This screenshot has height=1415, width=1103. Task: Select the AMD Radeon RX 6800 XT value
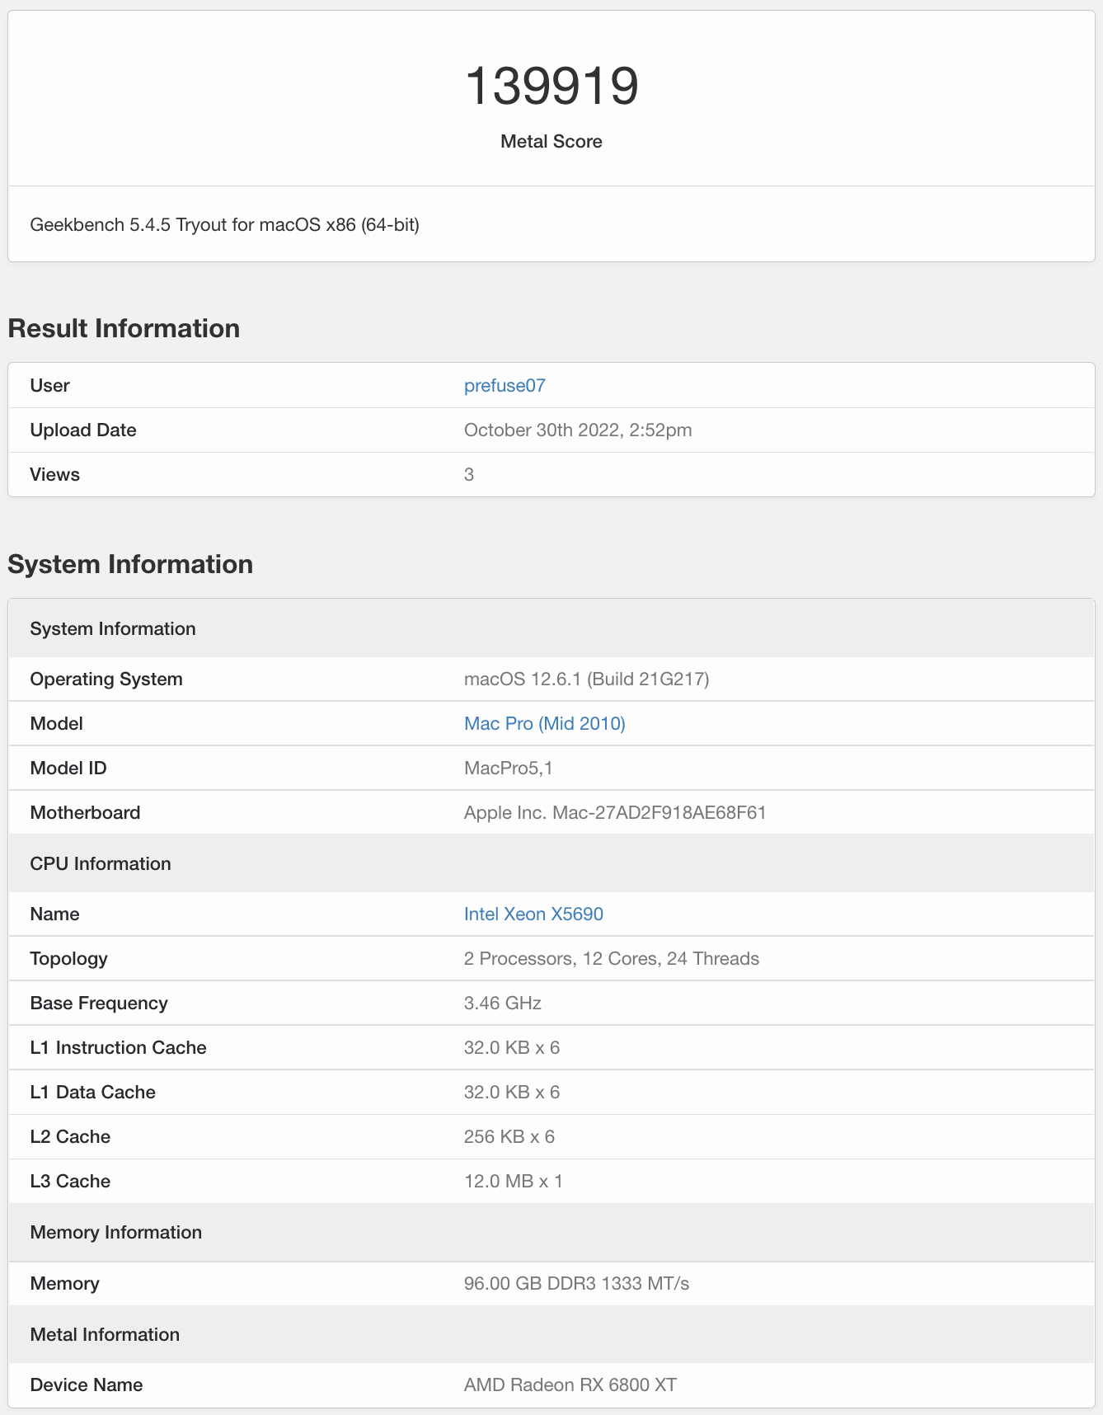[570, 1384]
